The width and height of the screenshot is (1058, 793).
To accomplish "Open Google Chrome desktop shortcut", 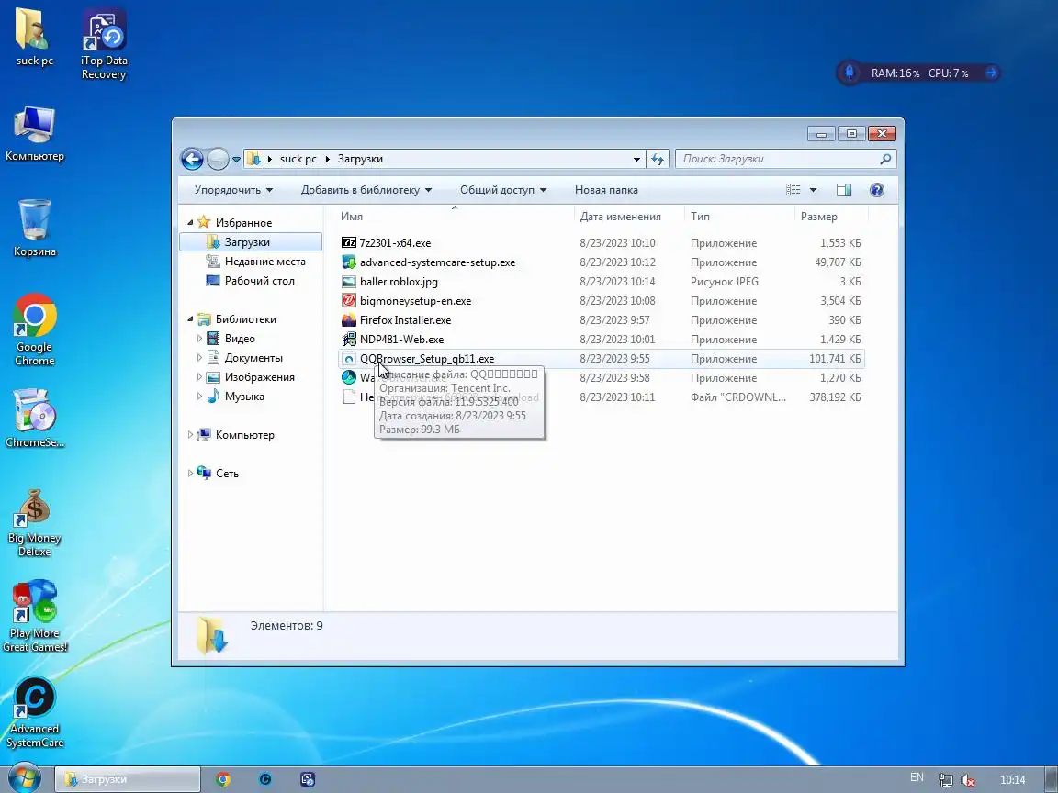I will (34, 329).
